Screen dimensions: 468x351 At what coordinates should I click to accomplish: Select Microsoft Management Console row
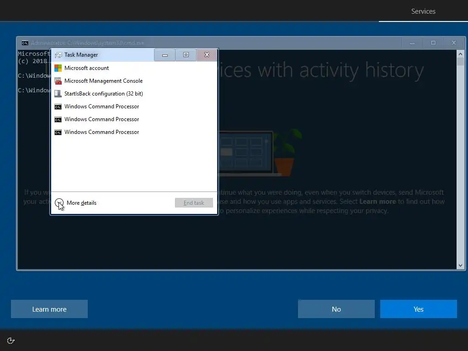(x=134, y=81)
